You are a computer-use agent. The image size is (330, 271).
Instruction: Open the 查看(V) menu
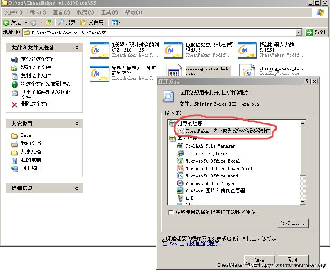click(x=61, y=12)
